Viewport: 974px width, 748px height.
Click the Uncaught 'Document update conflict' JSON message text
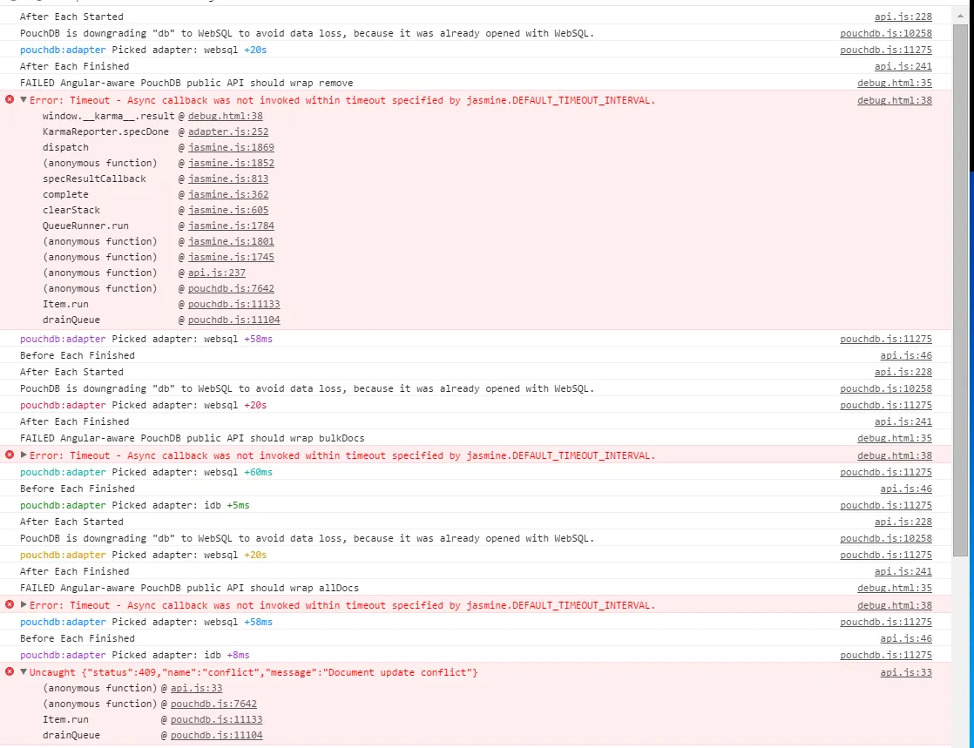254,672
